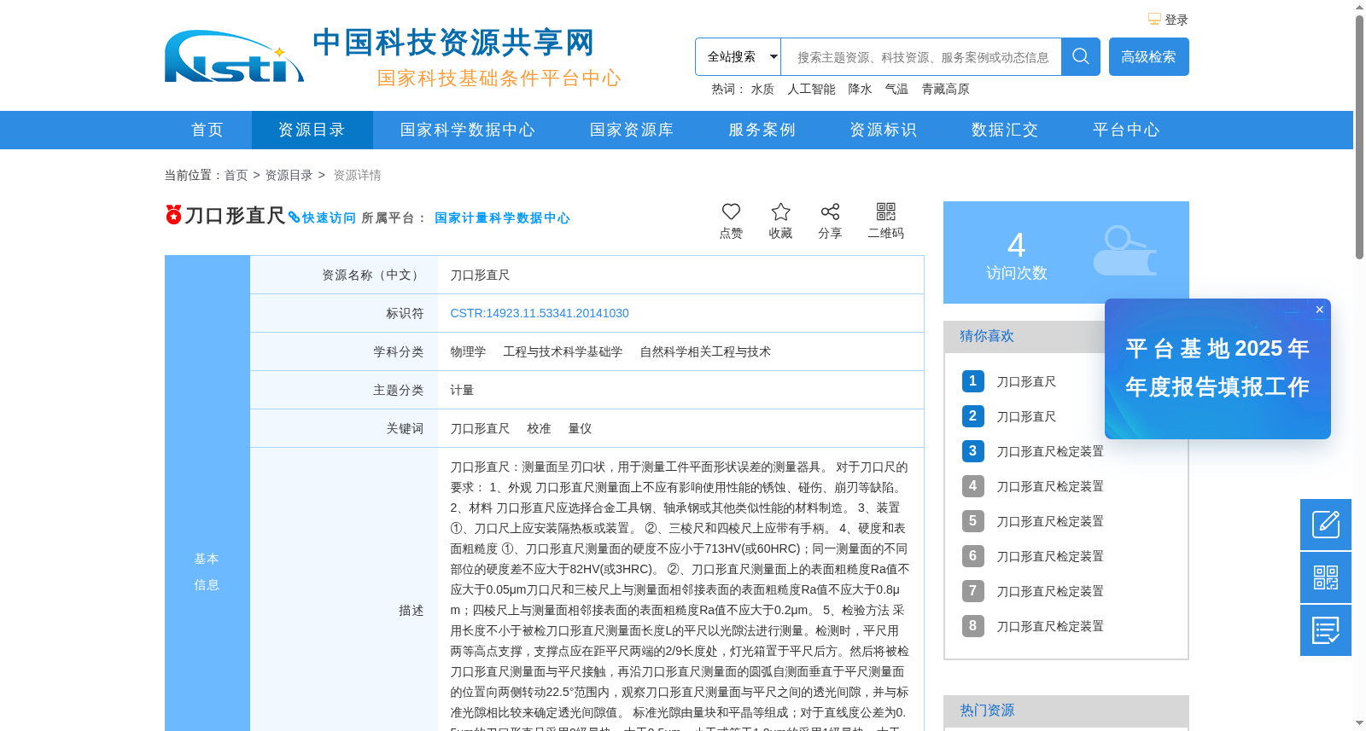The width and height of the screenshot is (1366, 731).
Task: Open 国家科学数据中心 menu item
Action: click(x=468, y=130)
